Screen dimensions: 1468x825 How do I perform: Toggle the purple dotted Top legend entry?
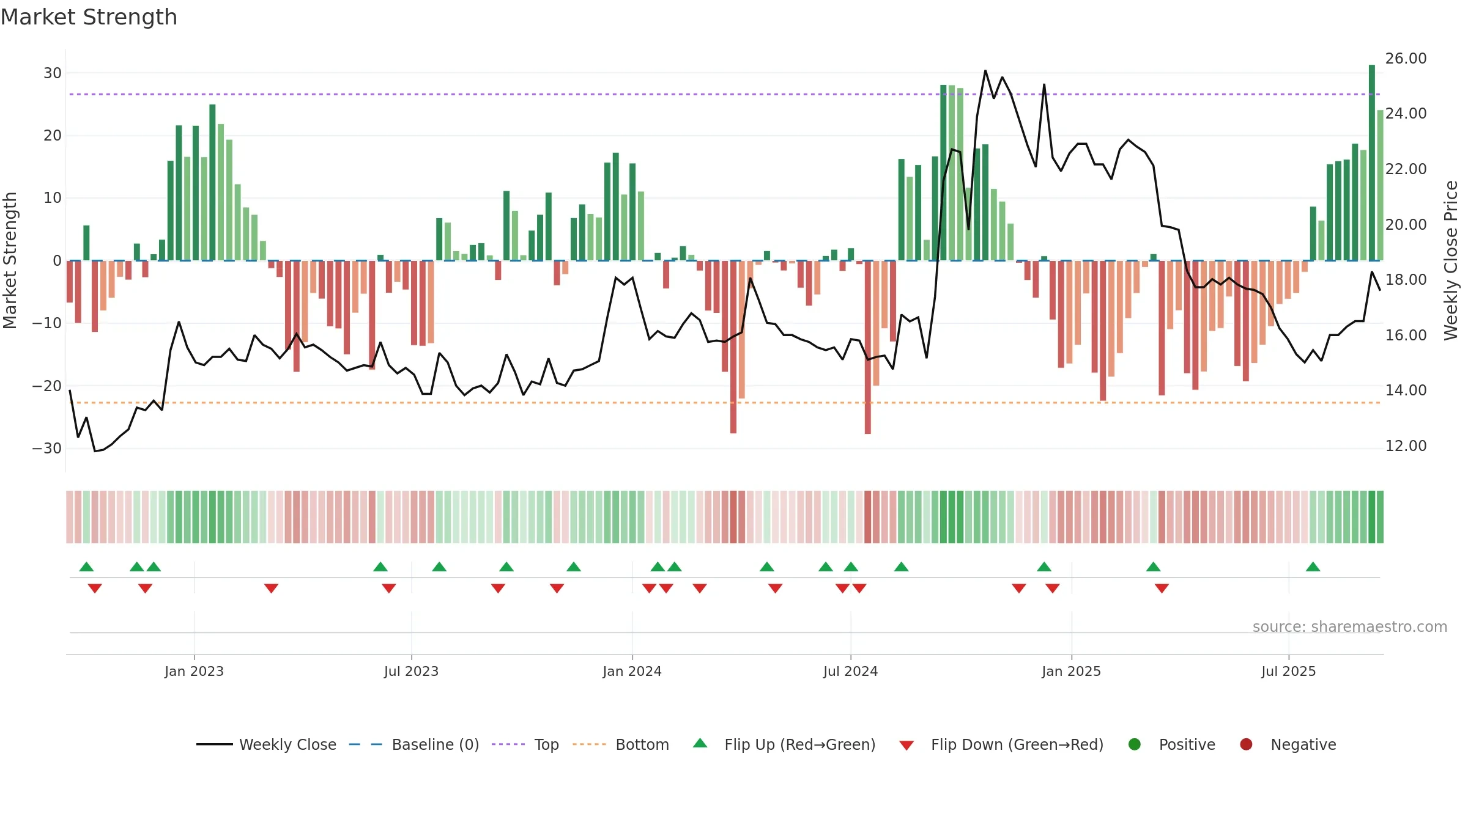tap(525, 744)
